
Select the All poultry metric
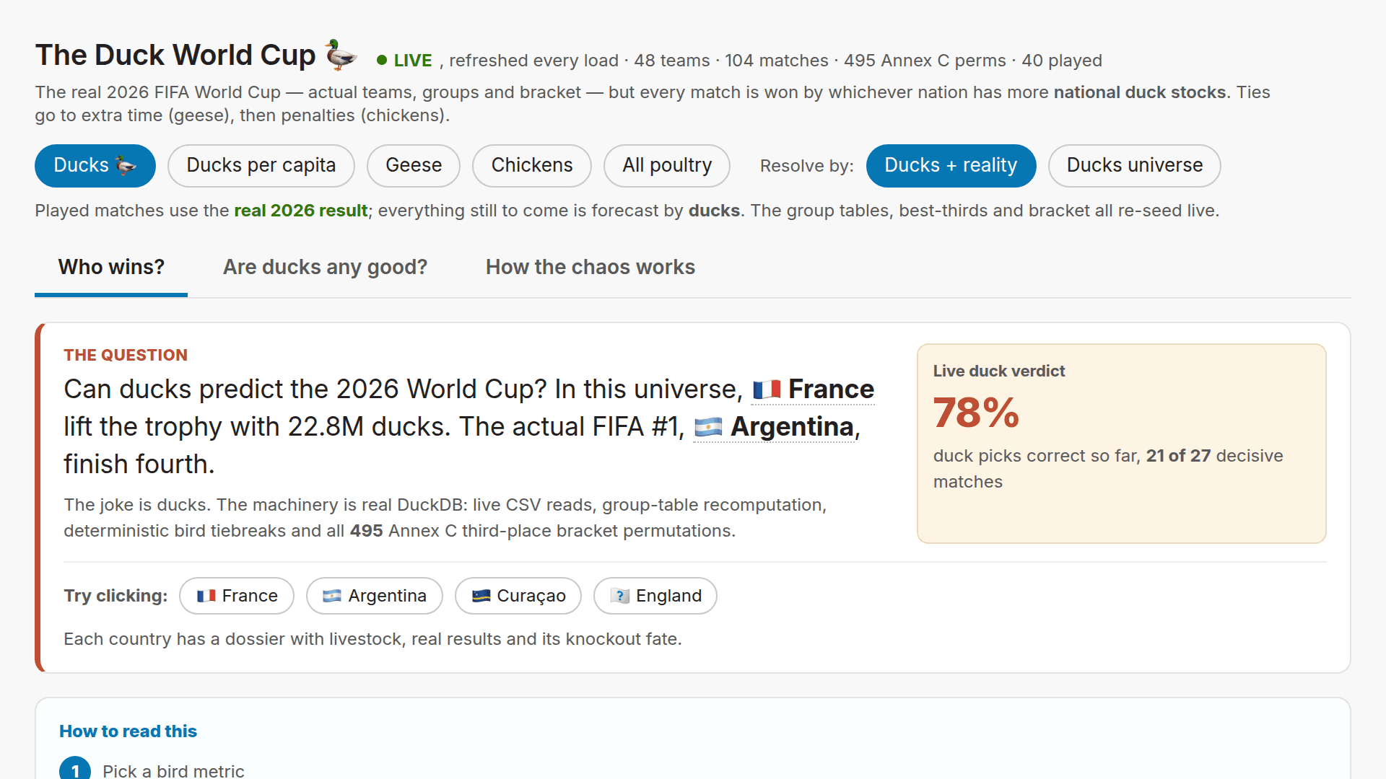pos(667,166)
